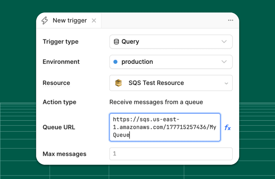Screen dimensions: 275x179
Task: Click the Queue URL field label
Action: pos(59,127)
